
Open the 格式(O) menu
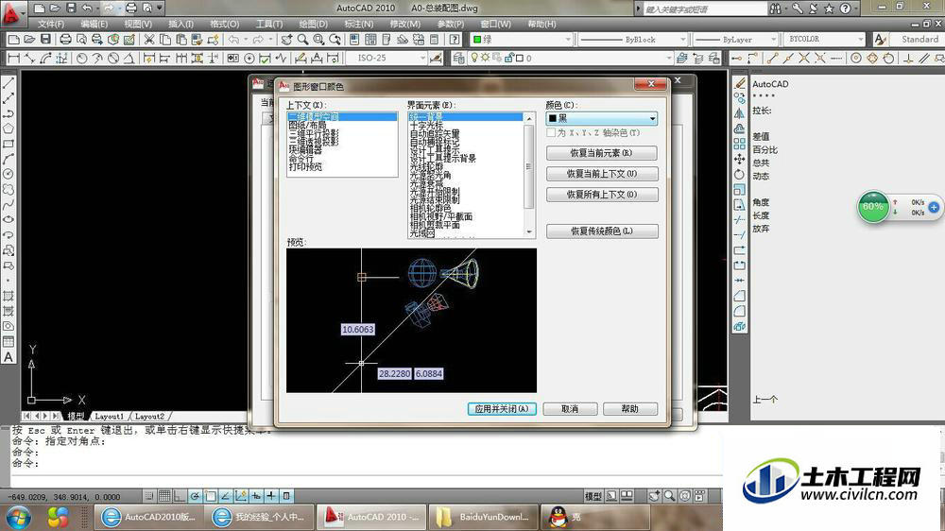[x=224, y=25]
